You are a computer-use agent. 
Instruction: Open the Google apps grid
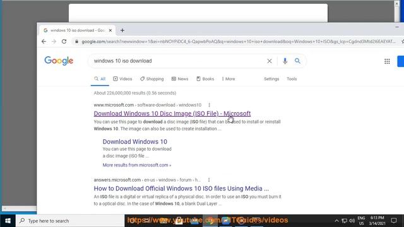387,61
